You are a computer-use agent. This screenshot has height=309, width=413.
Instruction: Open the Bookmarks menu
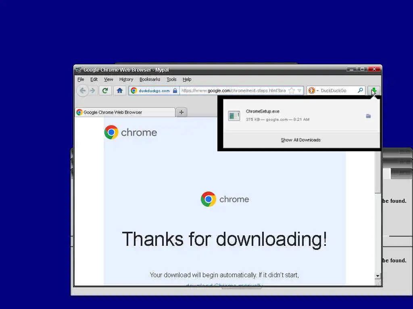(x=150, y=79)
